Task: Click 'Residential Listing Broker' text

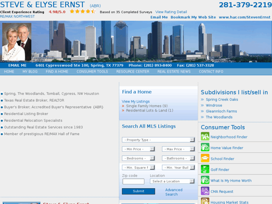Action: point(26,114)
